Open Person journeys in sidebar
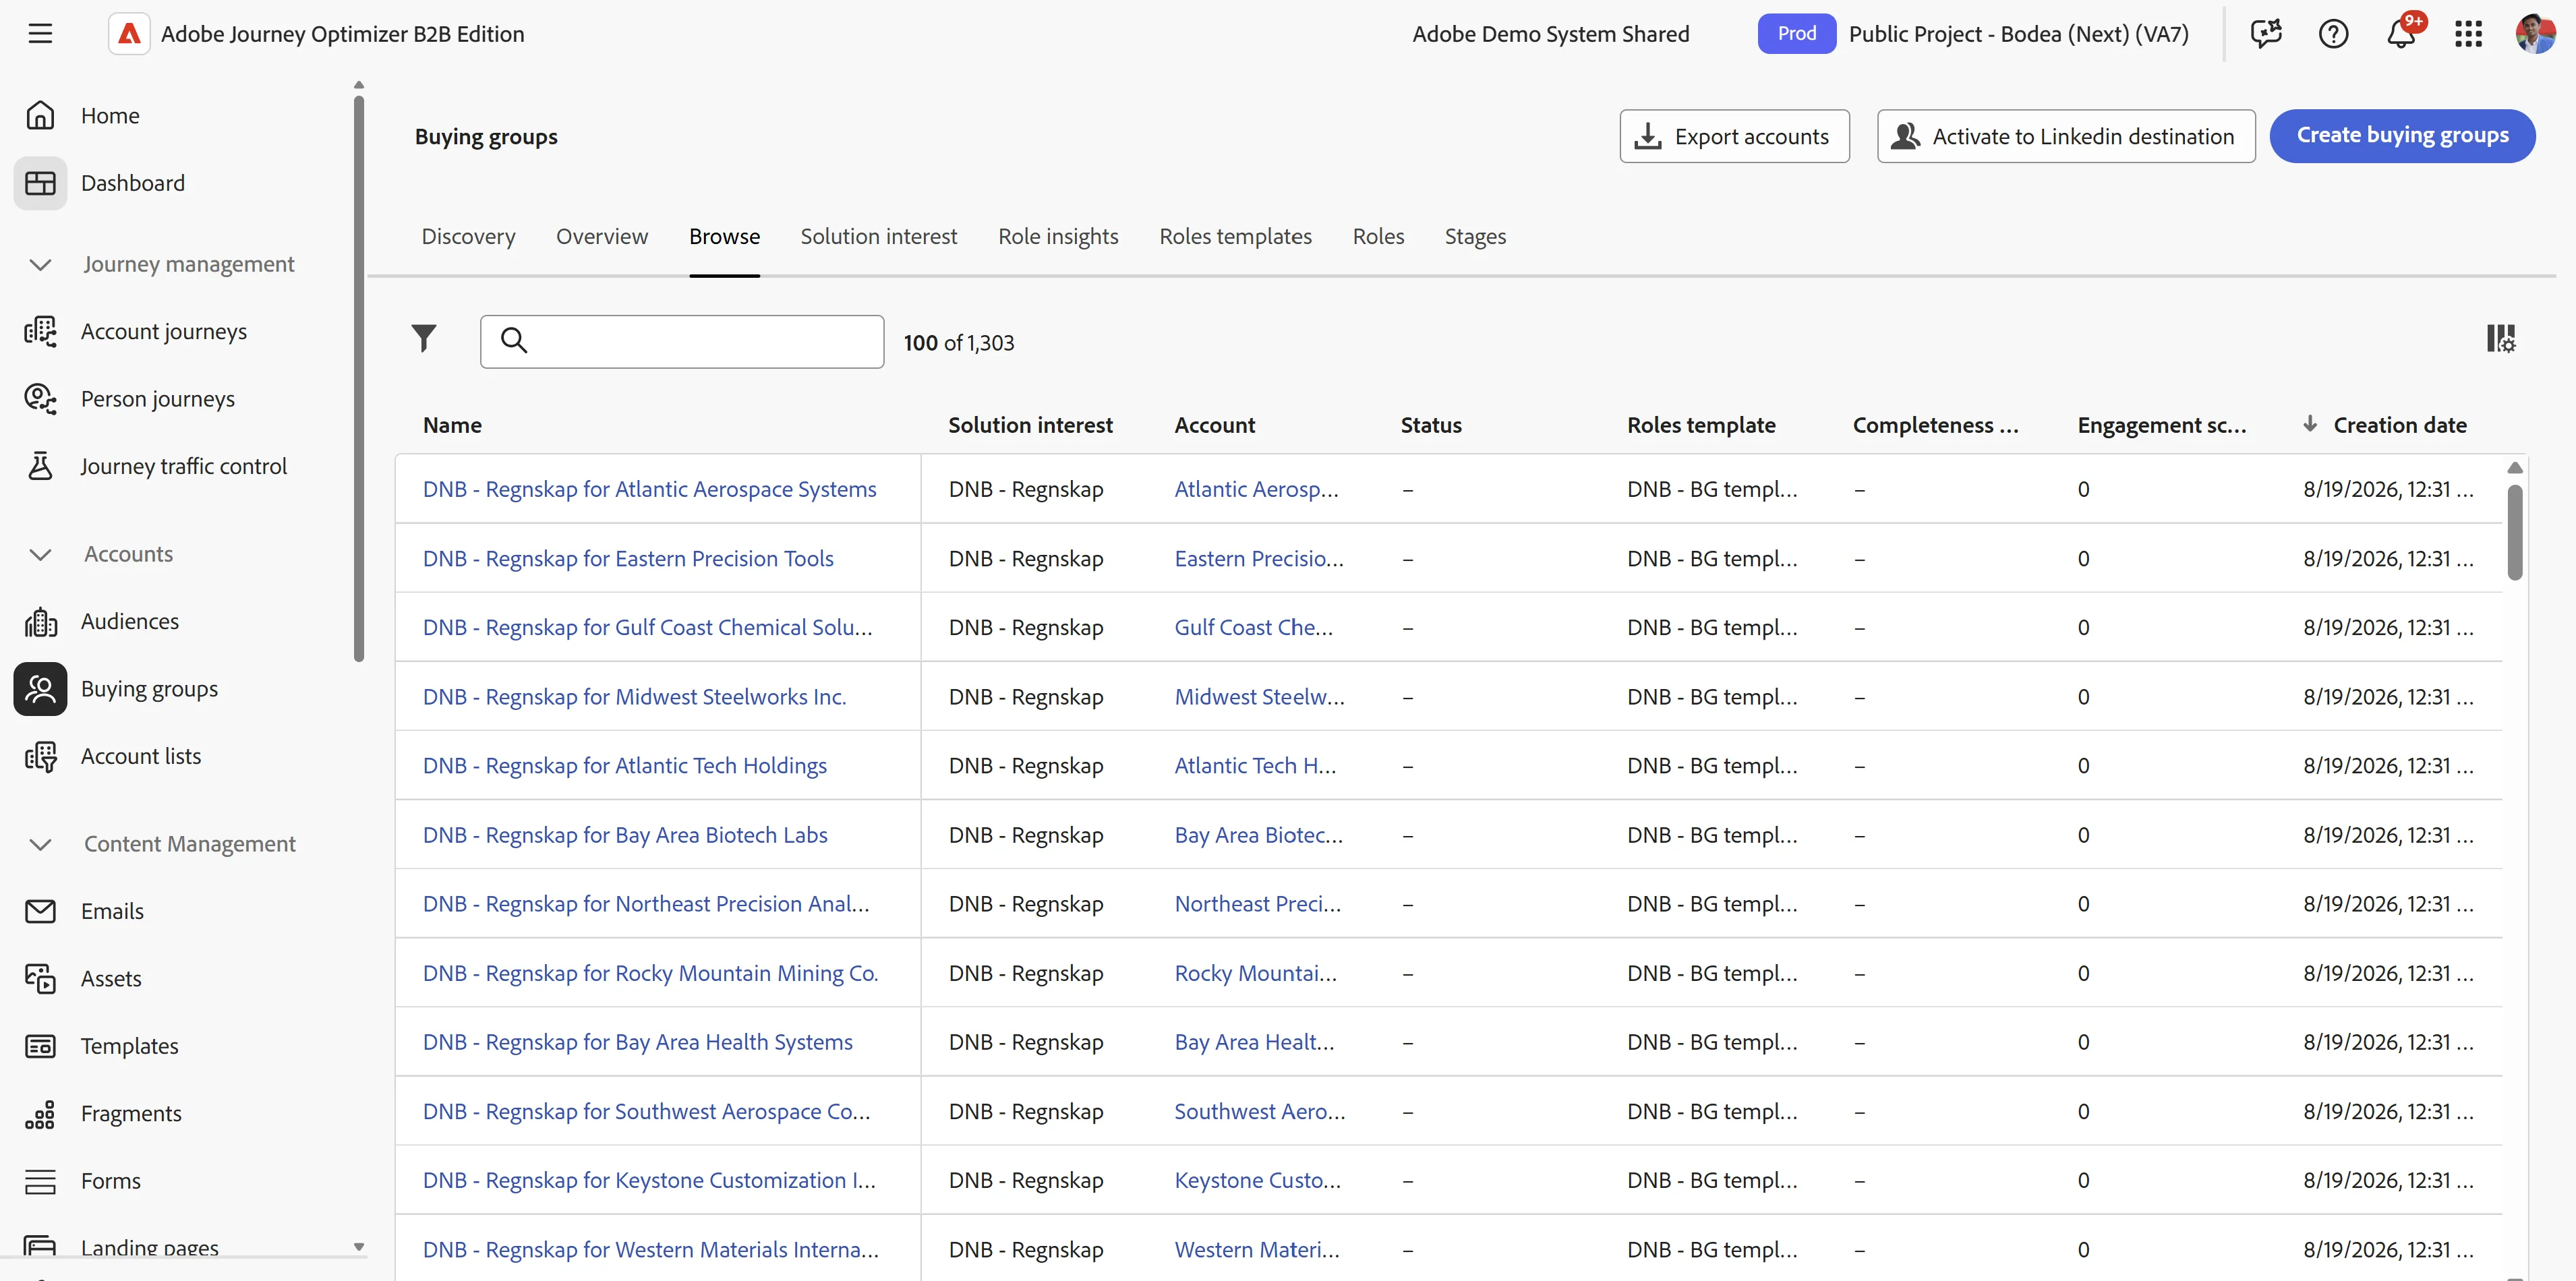This screenshot has height=1281, width=2576. click(157, 399)
